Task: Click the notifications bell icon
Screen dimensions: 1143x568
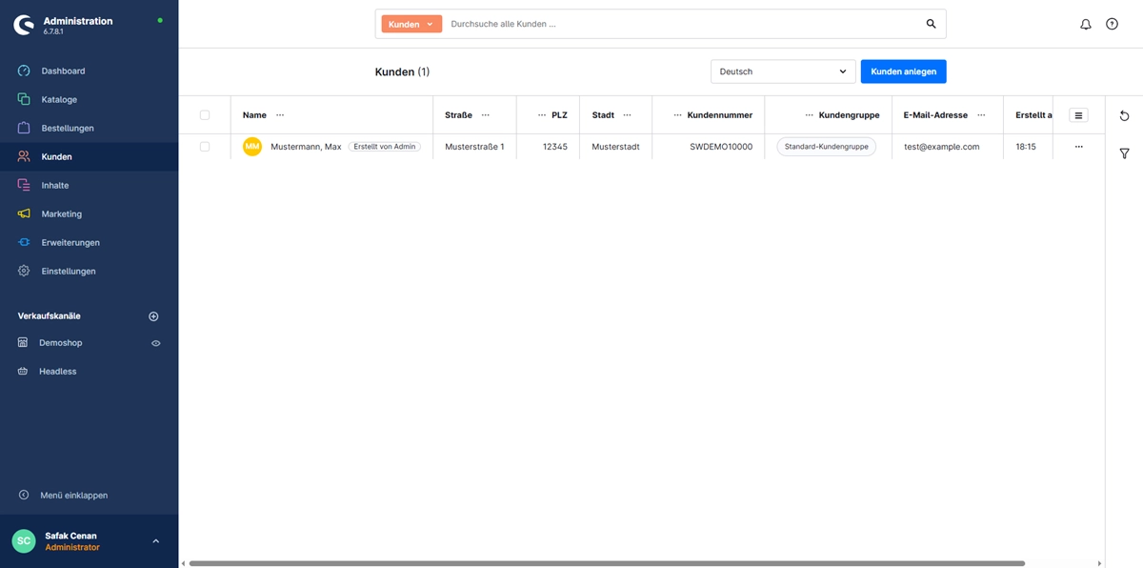Action: point(1085,24)
